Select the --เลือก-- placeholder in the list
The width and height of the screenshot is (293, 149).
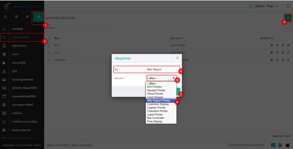pyautogui.click(x=161, y=83)
